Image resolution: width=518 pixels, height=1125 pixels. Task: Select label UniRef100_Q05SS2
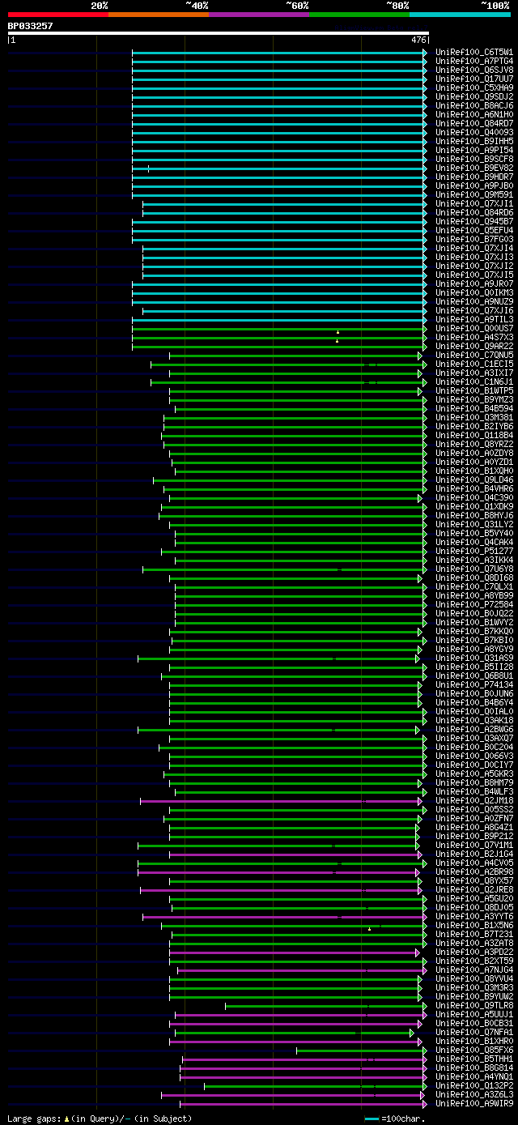coord(474,809)
